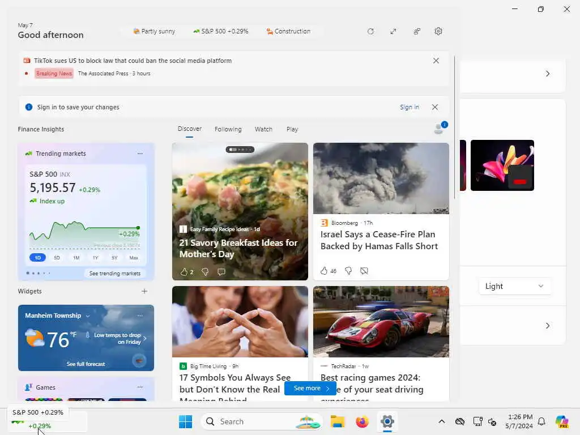Click the taskbar Search box
This screenshot has height=435, width=580.
tap(262, 421)
